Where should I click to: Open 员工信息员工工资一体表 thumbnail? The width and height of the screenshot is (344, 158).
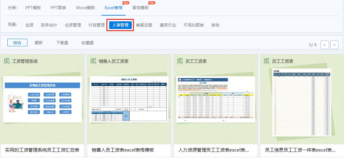(302, 102)
